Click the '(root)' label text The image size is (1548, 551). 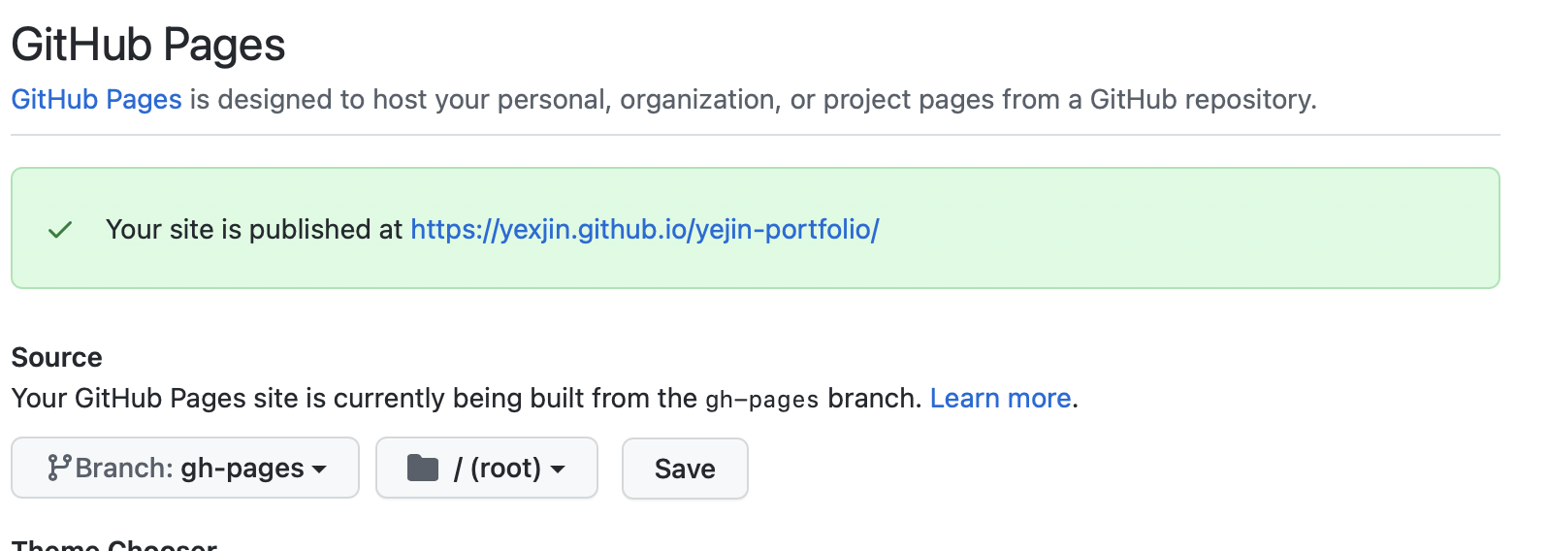click(x=505, y=469)
